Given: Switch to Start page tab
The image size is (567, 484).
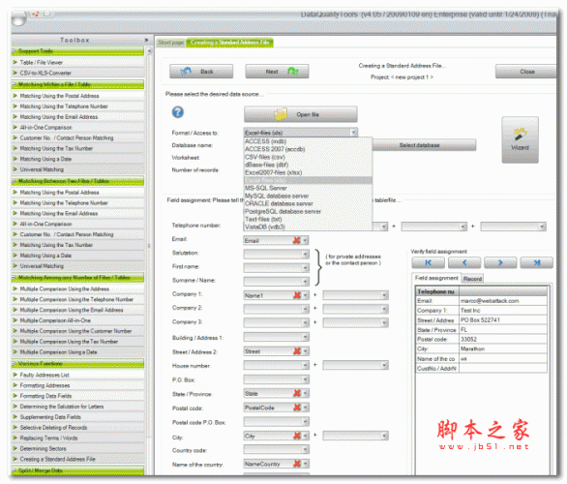Looking at the screenshot, I should tap(171, 43).
